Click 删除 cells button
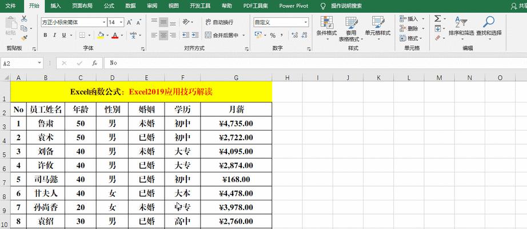The image size is (527, 229). 412,29
